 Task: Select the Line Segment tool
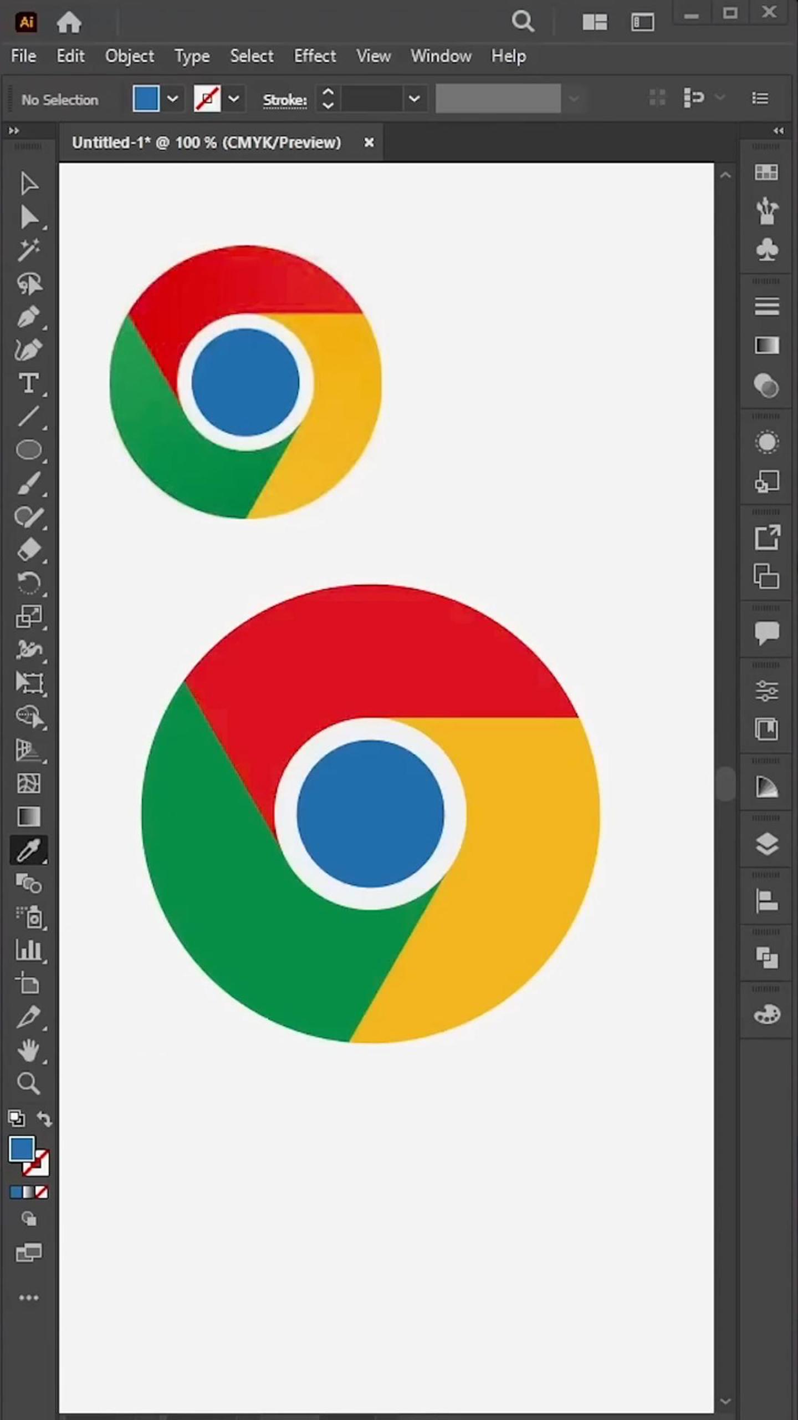[x=29, y=417]
